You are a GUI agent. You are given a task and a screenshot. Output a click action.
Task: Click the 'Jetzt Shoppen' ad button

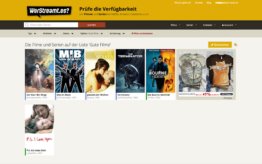[226, 94]
